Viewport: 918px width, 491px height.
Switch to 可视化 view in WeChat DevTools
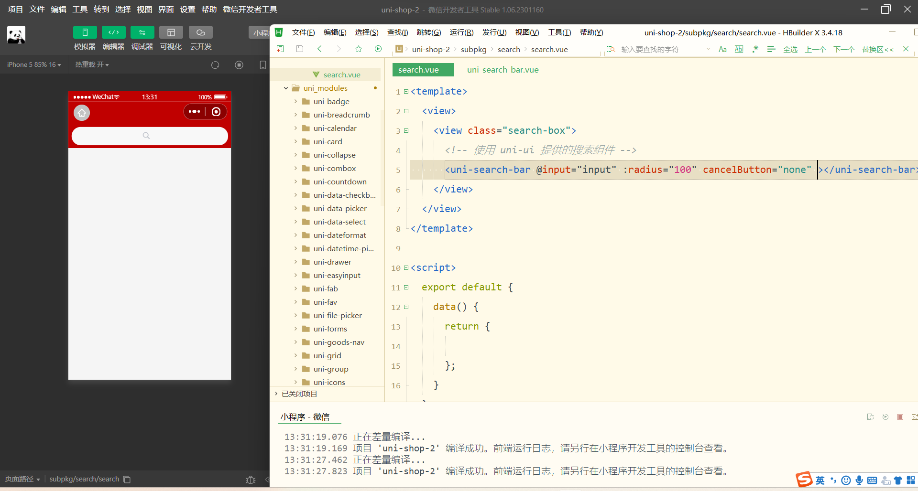pos(171,37)
